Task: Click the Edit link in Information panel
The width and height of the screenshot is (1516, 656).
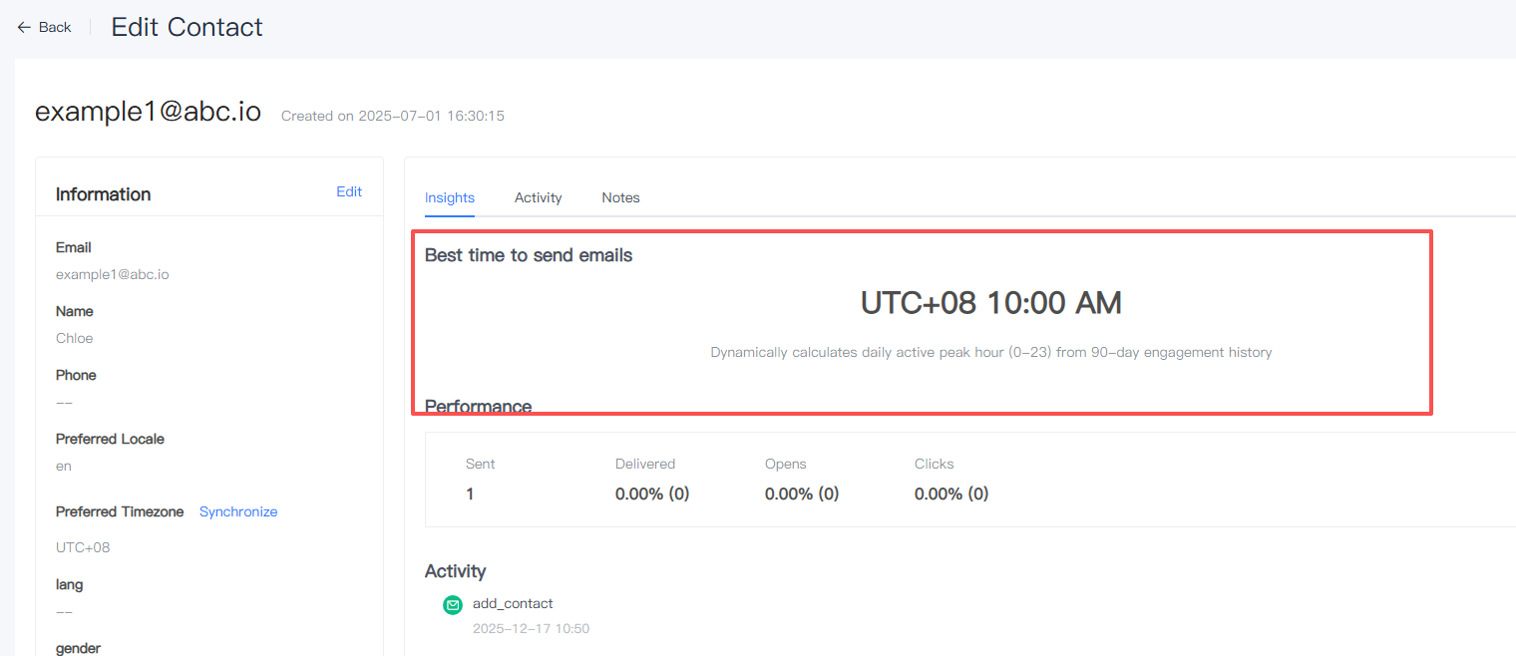Action: tap(349, 191)
